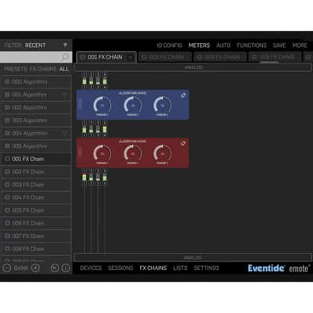
Task: Expand the 001 Algorithm row arrow
Action: tap(65, 95)
